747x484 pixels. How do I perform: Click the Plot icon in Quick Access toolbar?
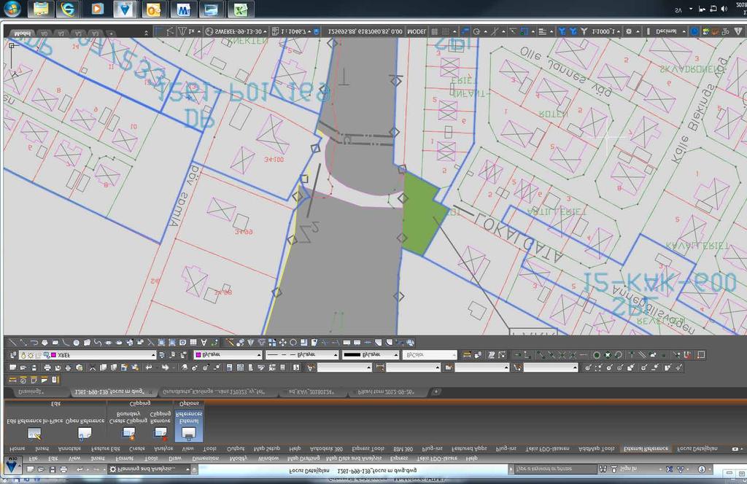pyautogui.click(x=63, y=469)
